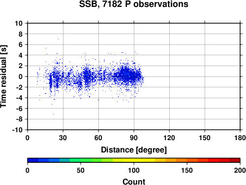This screenshot has height=185, width=246.
Task: Click the plot title 'SSB, 7182 P observations'
Action: tap(134, 4)
